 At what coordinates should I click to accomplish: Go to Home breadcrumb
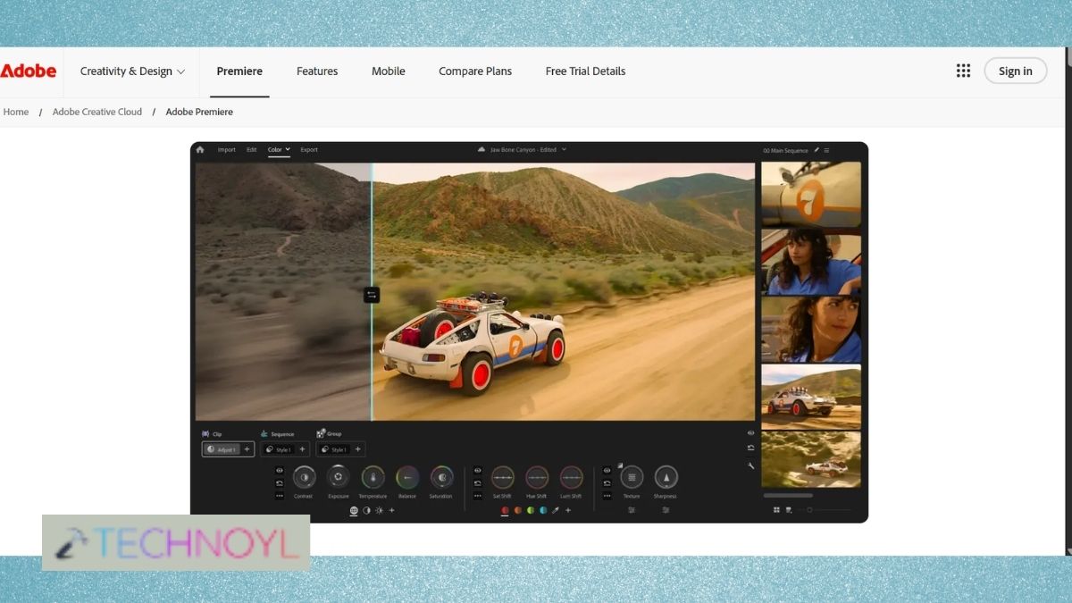[16, 112]
